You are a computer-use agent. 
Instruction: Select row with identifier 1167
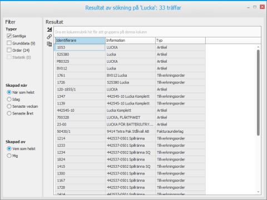130,181
